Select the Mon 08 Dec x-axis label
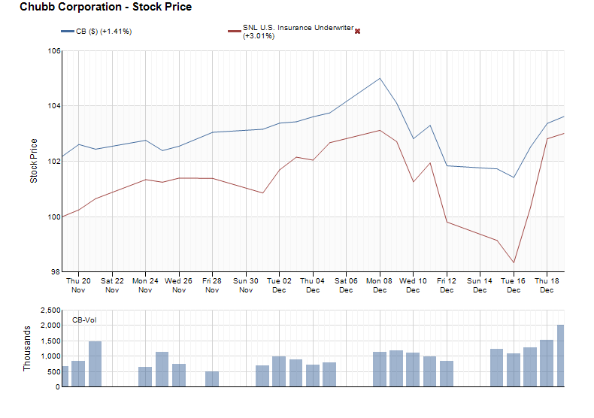The width and height of the screenshot is (594, 418). click(x=380, y=285)
